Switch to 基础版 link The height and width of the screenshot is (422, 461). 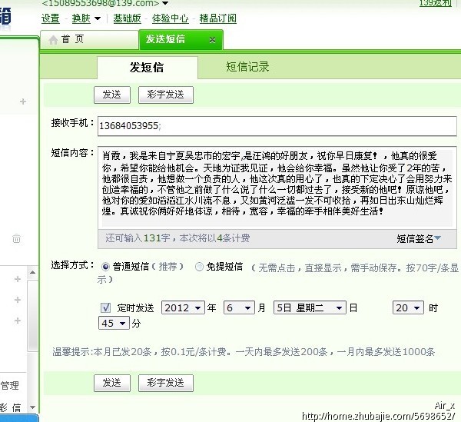[127, 18]
